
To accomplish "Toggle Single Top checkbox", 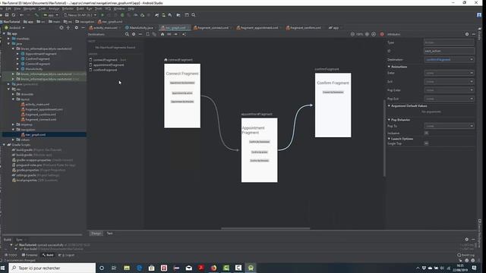I will tap(427, 143).
